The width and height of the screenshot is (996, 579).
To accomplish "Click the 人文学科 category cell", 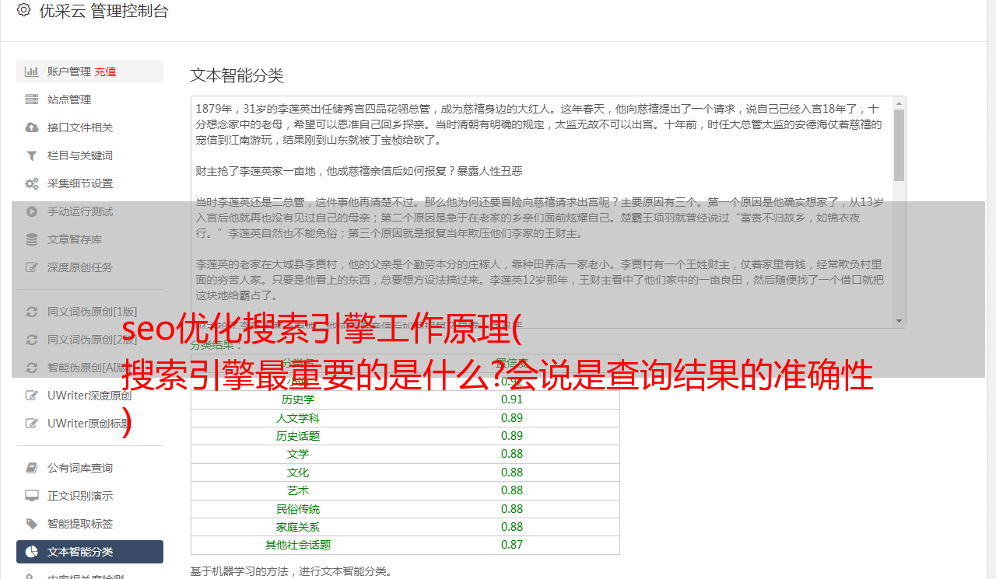I will pos(298,418).
